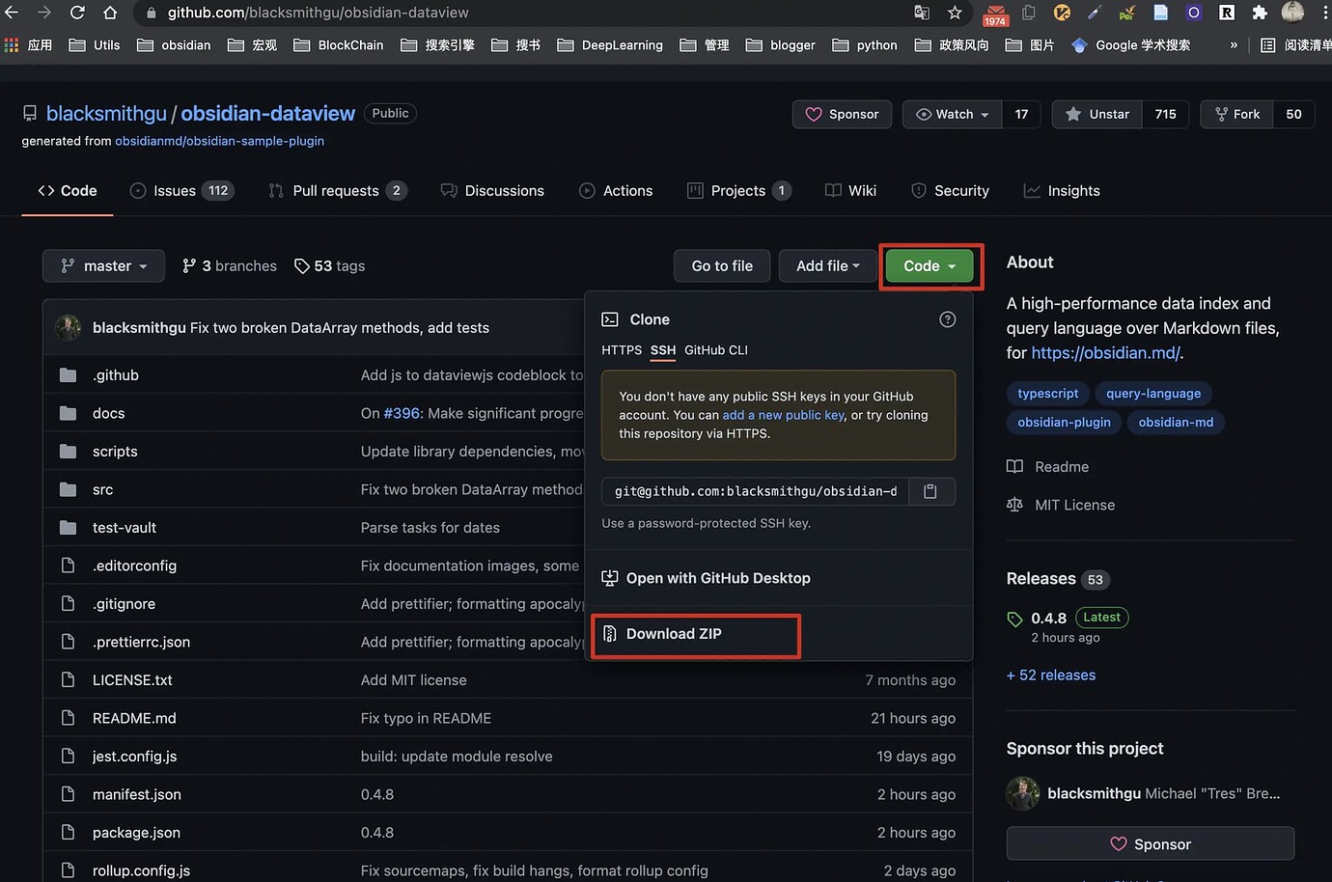Click the question mark help icon in Clone dialog
This screenshot has height=882, width=1332.
pyautogui.click(x=947, y=318)
